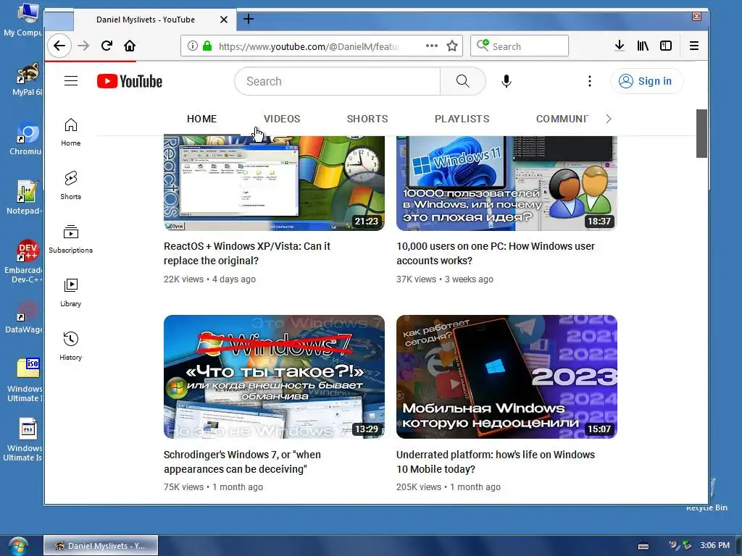Open Subscriptions in YouTube sidebar
The image size is (742, 556).
pyautogui.click(x=70, y=239)
